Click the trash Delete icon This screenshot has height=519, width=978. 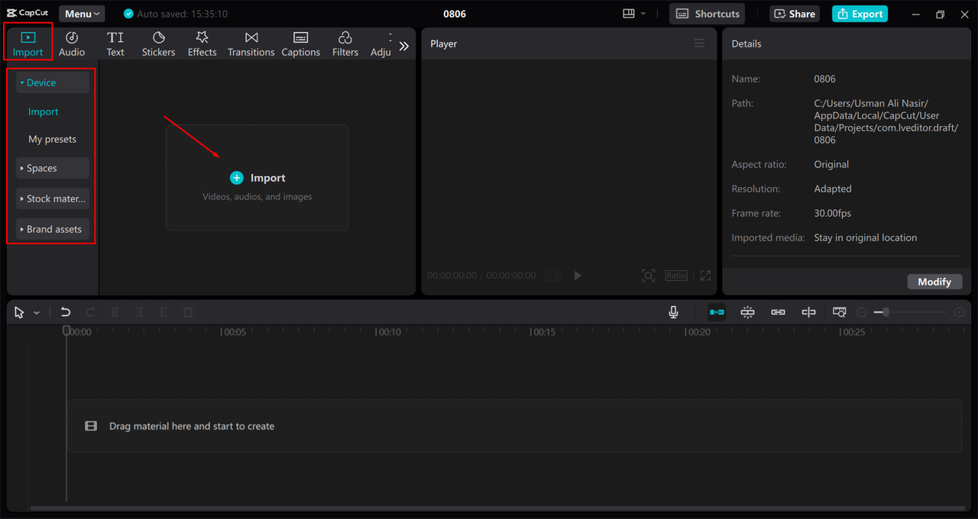pyautogui.click(x=188, y=312)
